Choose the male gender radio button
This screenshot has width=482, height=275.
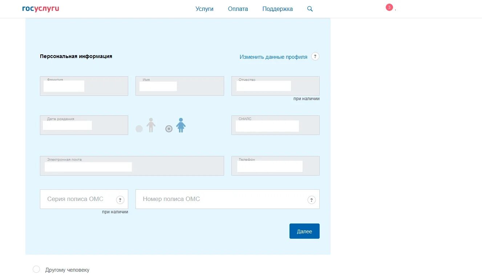[x=139, y=128]
